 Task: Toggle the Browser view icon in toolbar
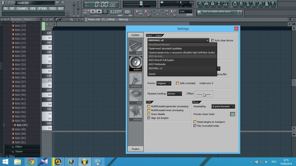click(x=219, y=4)
